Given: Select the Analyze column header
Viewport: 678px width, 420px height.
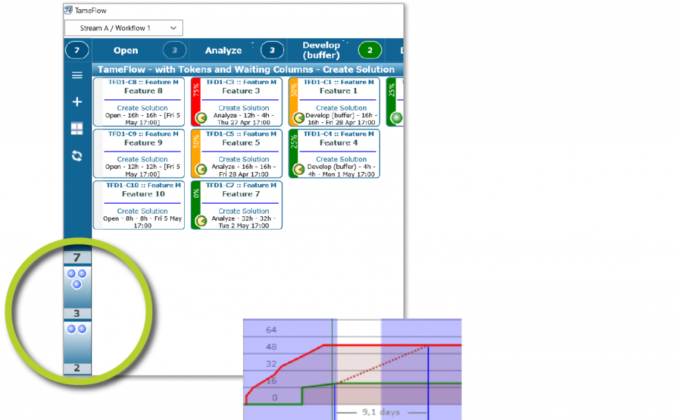Looking at the screenshot, I should (223, 50).
